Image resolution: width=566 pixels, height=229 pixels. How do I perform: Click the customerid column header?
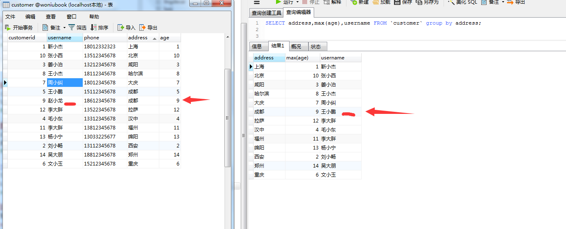pyautogui.click(x=27, y=38)
